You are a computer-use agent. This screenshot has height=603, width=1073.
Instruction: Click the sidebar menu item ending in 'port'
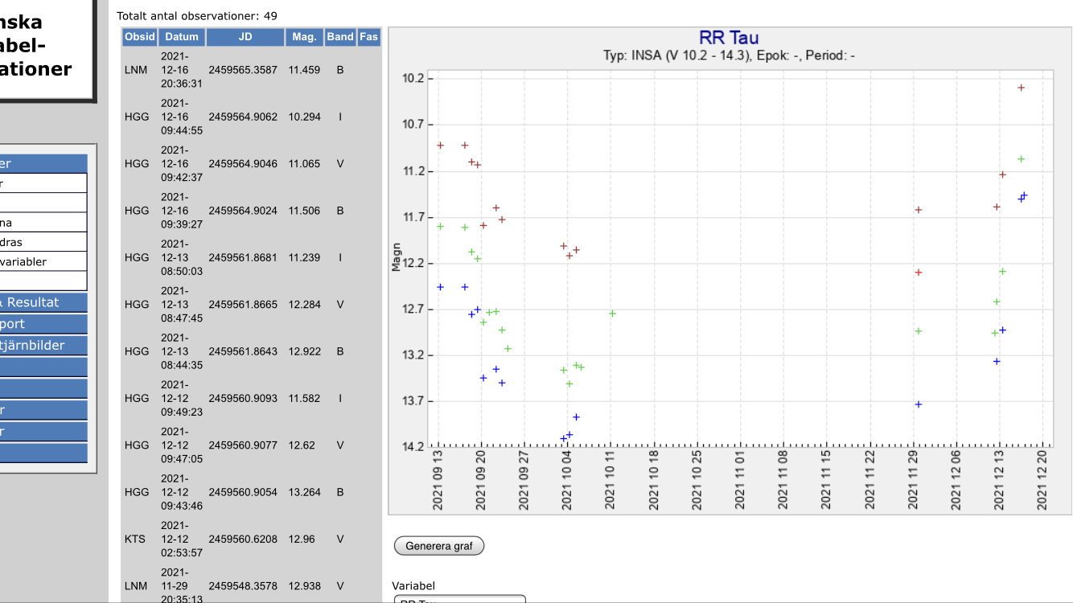[43, 324]
